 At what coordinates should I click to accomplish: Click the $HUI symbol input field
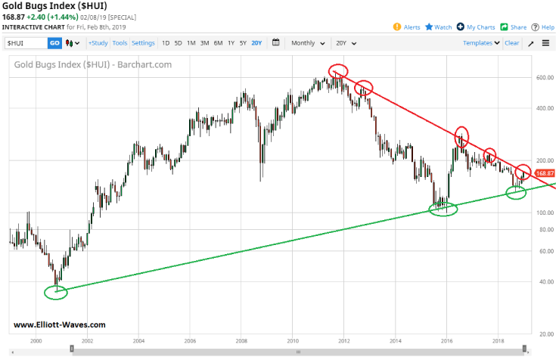(26, 43)
